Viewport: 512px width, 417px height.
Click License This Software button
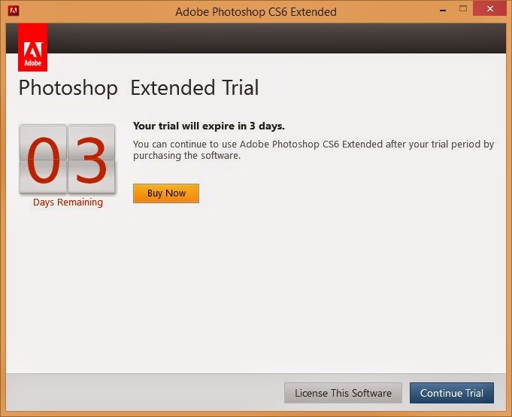(343, 393)
